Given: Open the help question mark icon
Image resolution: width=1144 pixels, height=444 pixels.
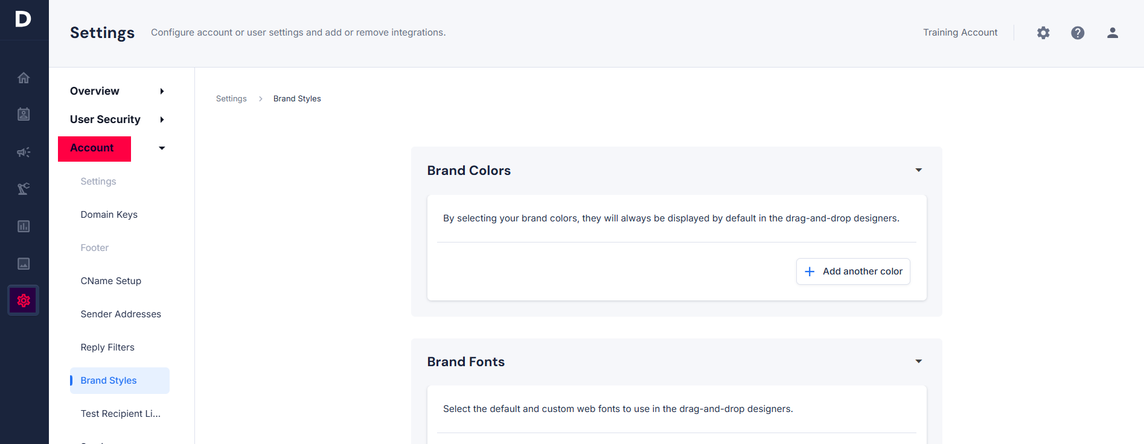Looking at the screenshot, I should tap(1078, 33).
